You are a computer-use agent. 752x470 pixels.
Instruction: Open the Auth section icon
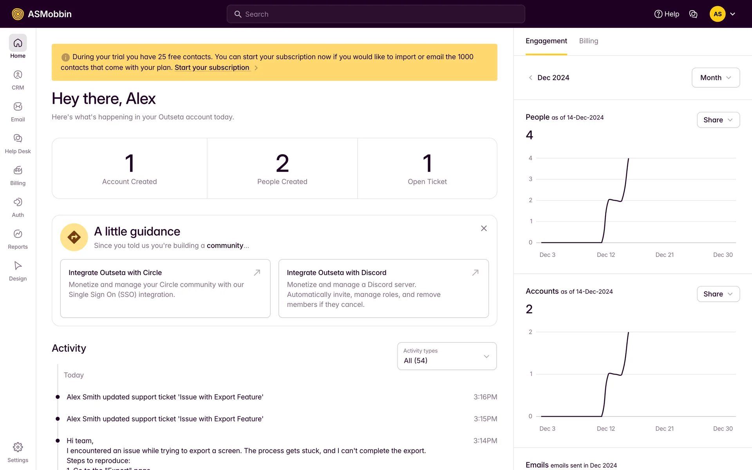[18, 207]
